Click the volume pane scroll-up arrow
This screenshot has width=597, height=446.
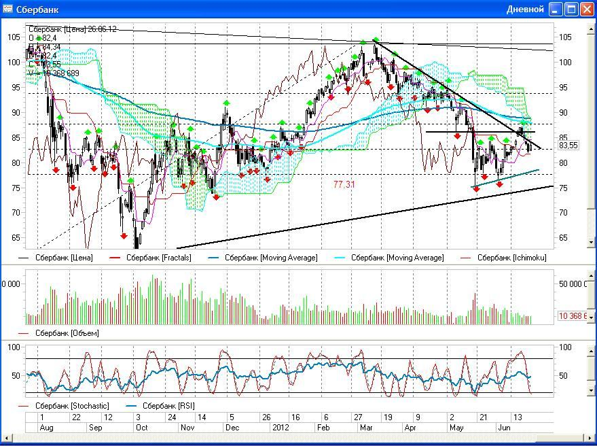(x=592, y=275)
